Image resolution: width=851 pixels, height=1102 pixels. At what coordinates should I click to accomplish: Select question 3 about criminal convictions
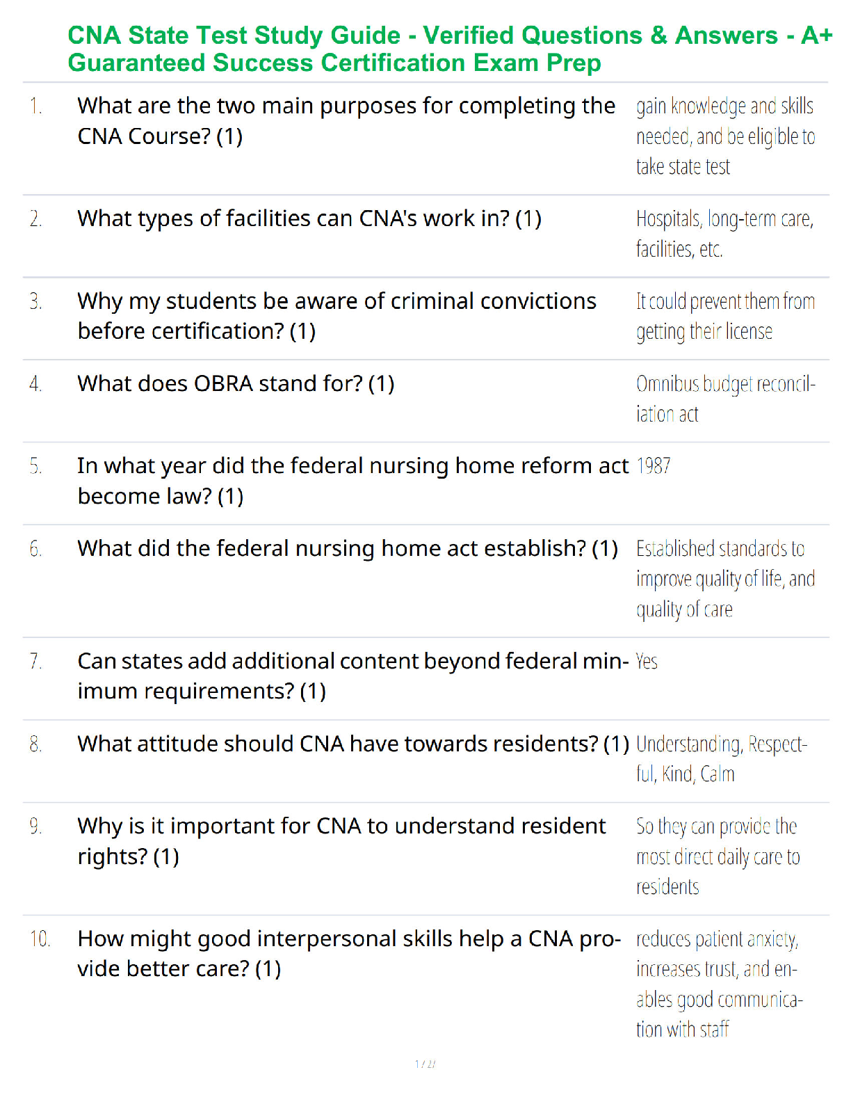[x=337, y=316]
